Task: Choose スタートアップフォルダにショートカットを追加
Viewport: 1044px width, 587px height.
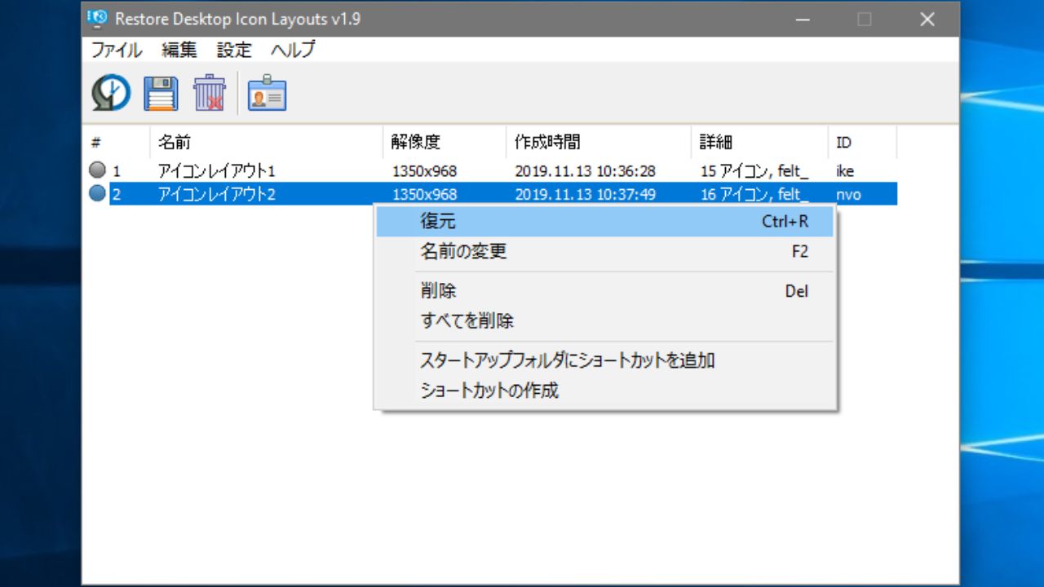Action: (604, 360)
